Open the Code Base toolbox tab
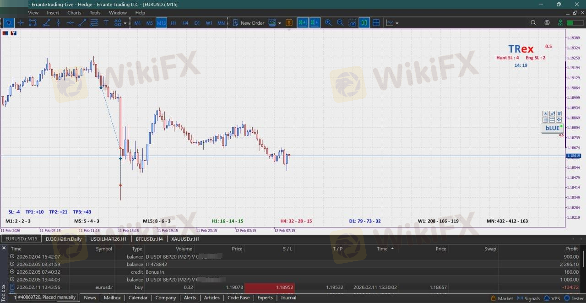 239,298
